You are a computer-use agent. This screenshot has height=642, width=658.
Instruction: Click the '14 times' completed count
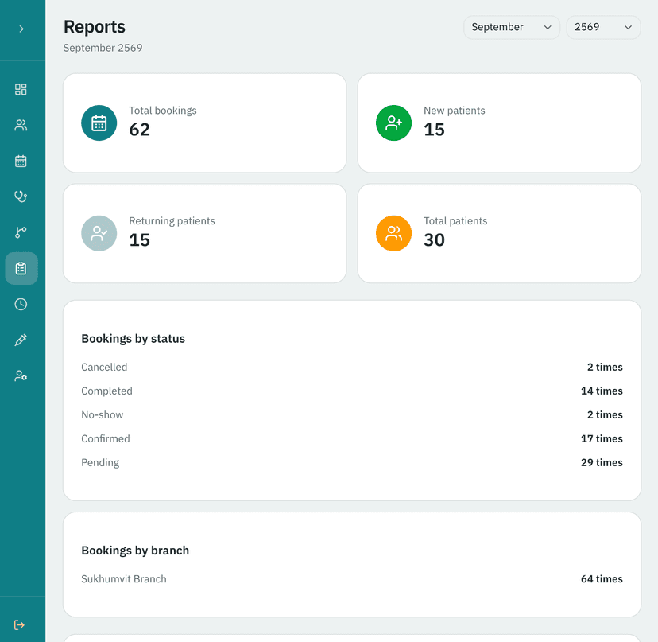[x=602, y=391]
